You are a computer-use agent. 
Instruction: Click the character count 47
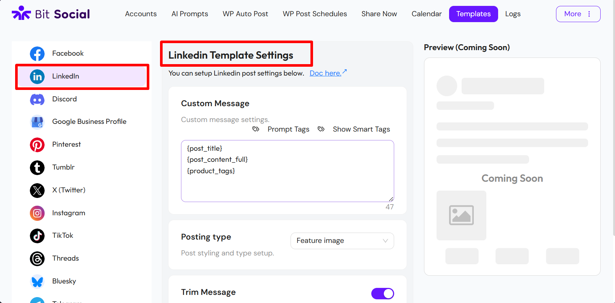click(390, 207)
